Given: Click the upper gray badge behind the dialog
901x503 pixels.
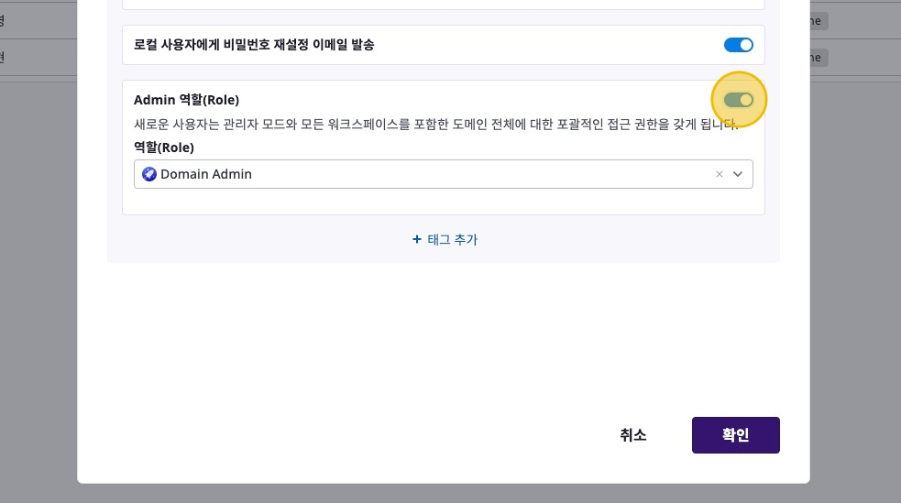Looking at the screenshot, I should pyautogui.click(x=816, y=20).
